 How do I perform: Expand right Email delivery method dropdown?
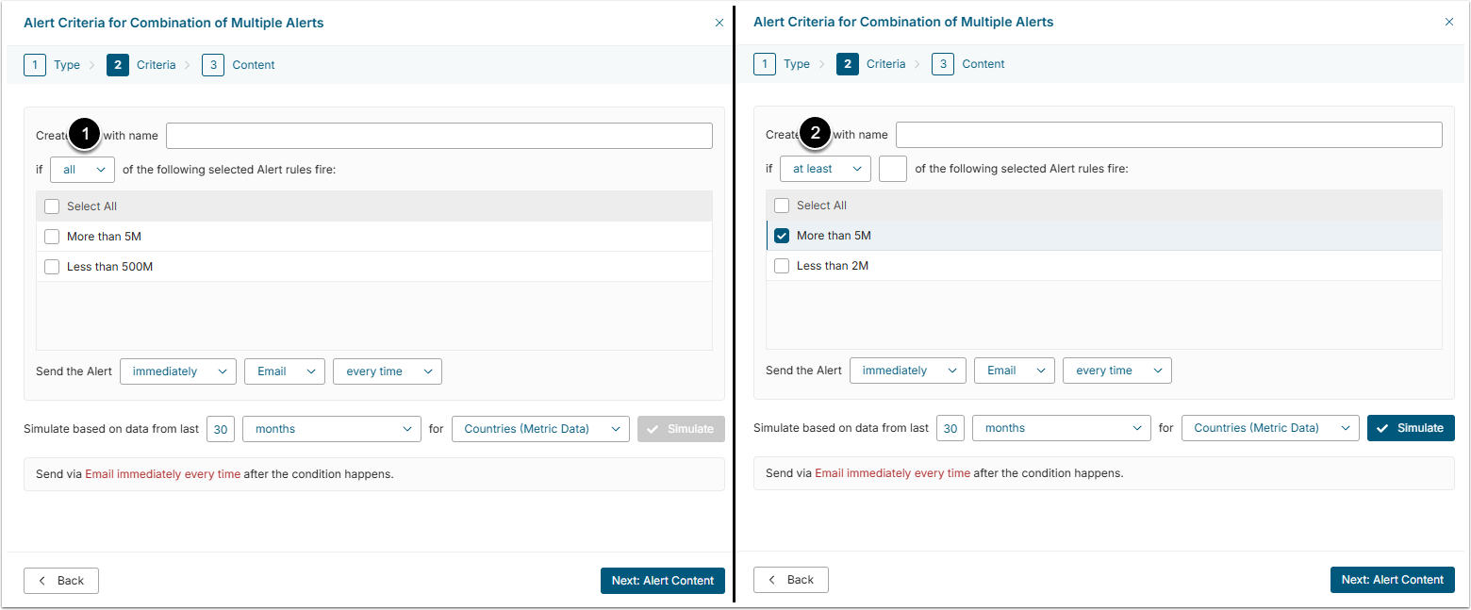tap(1014, 371)
